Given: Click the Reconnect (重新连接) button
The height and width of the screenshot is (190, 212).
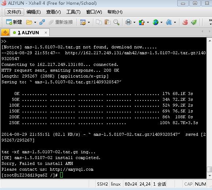Looking at the screenshot, I should click(x=61, y=22).
